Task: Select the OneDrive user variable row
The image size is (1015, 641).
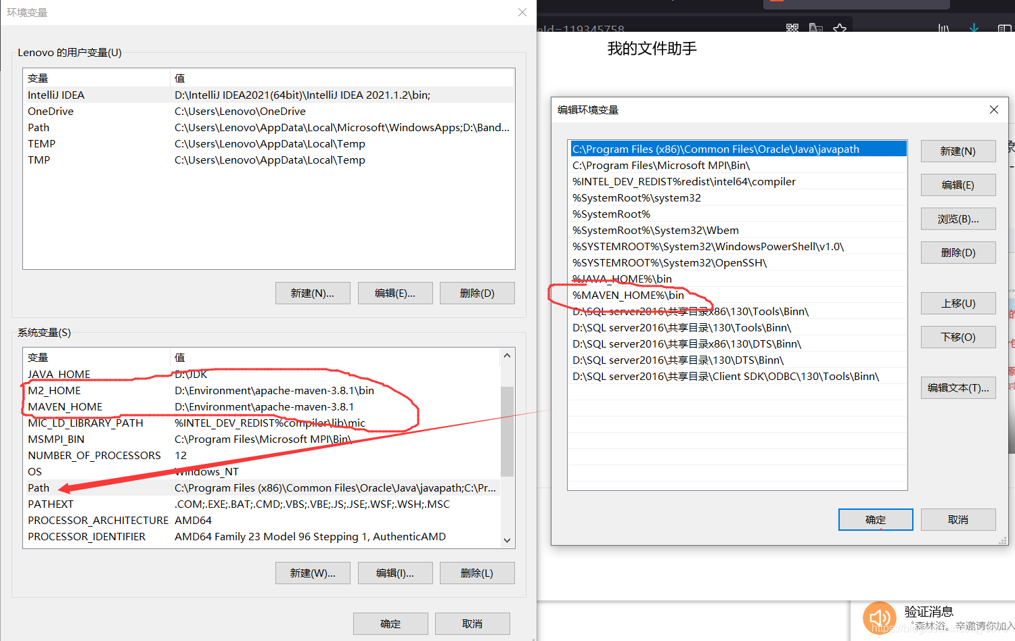Action: pos(269,111)
